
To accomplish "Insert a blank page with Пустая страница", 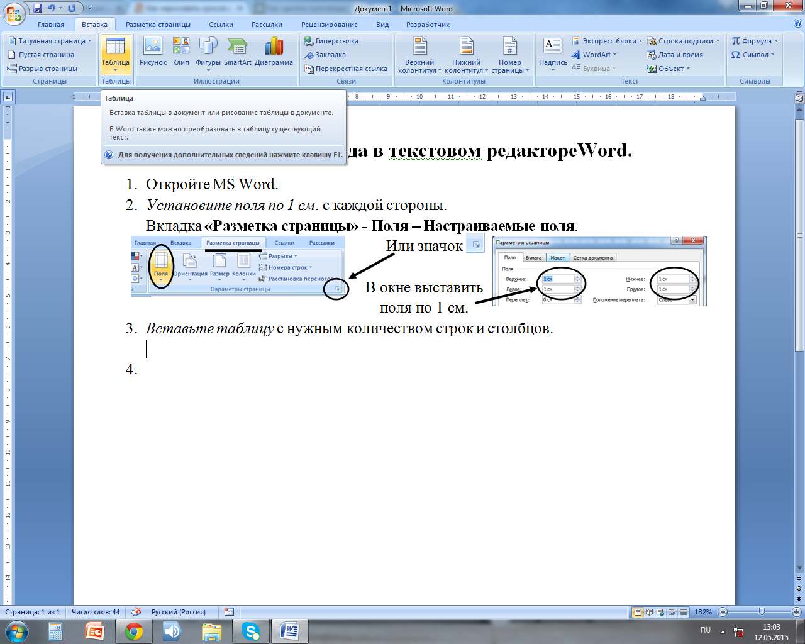I will [41, 55].
